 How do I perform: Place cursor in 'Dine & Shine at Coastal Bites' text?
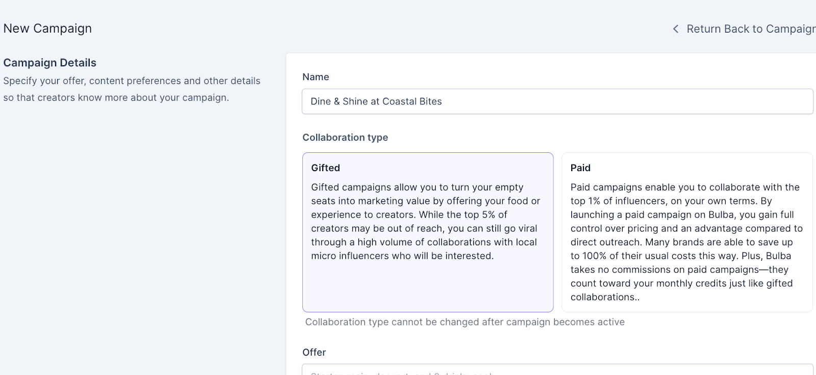pos(376,101)
